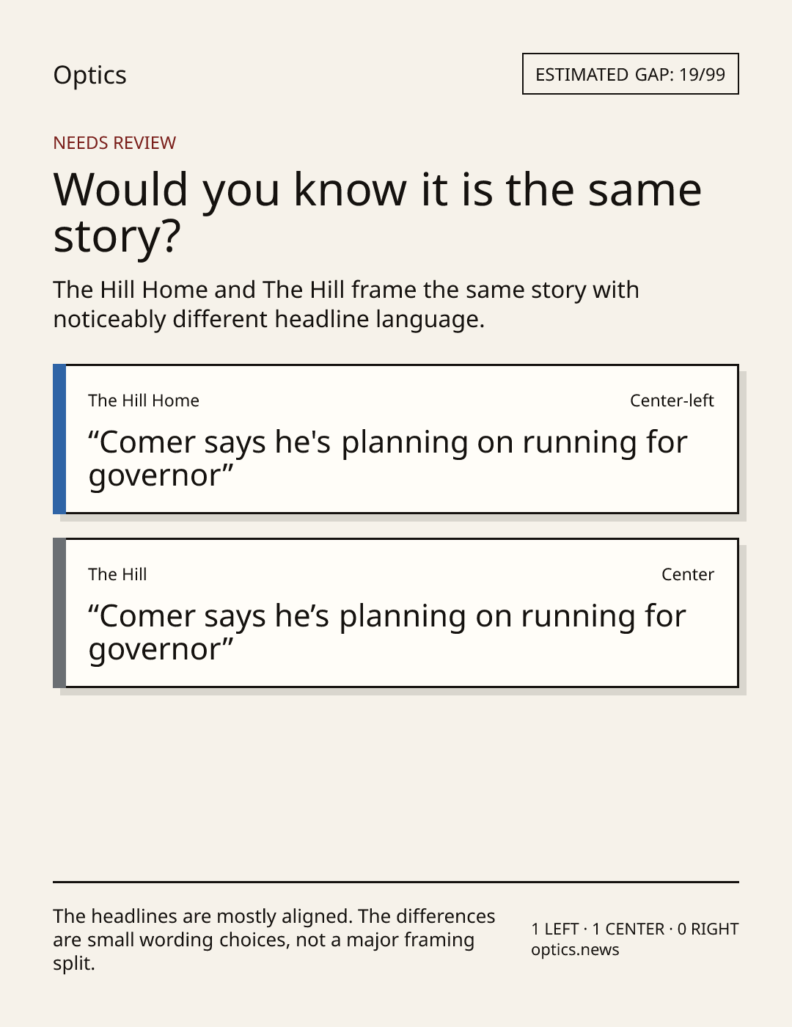The height and width of the screenshot is (1027, 792).
Task: Click the 1 LEFT count
Action: coord(555,929)
